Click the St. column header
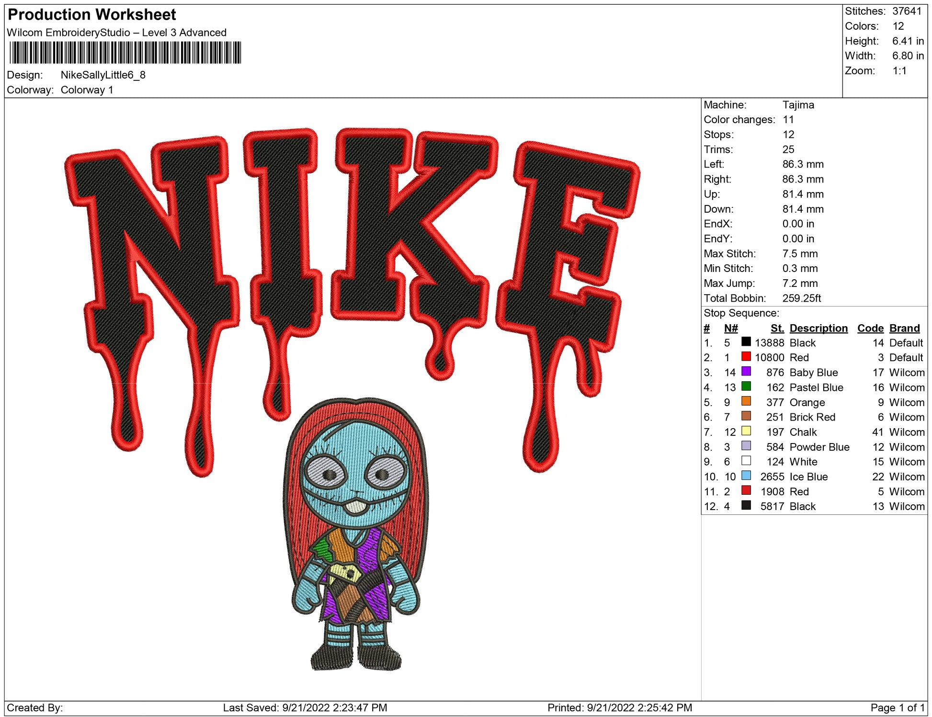The image size is (932, 717). point(777,328)
